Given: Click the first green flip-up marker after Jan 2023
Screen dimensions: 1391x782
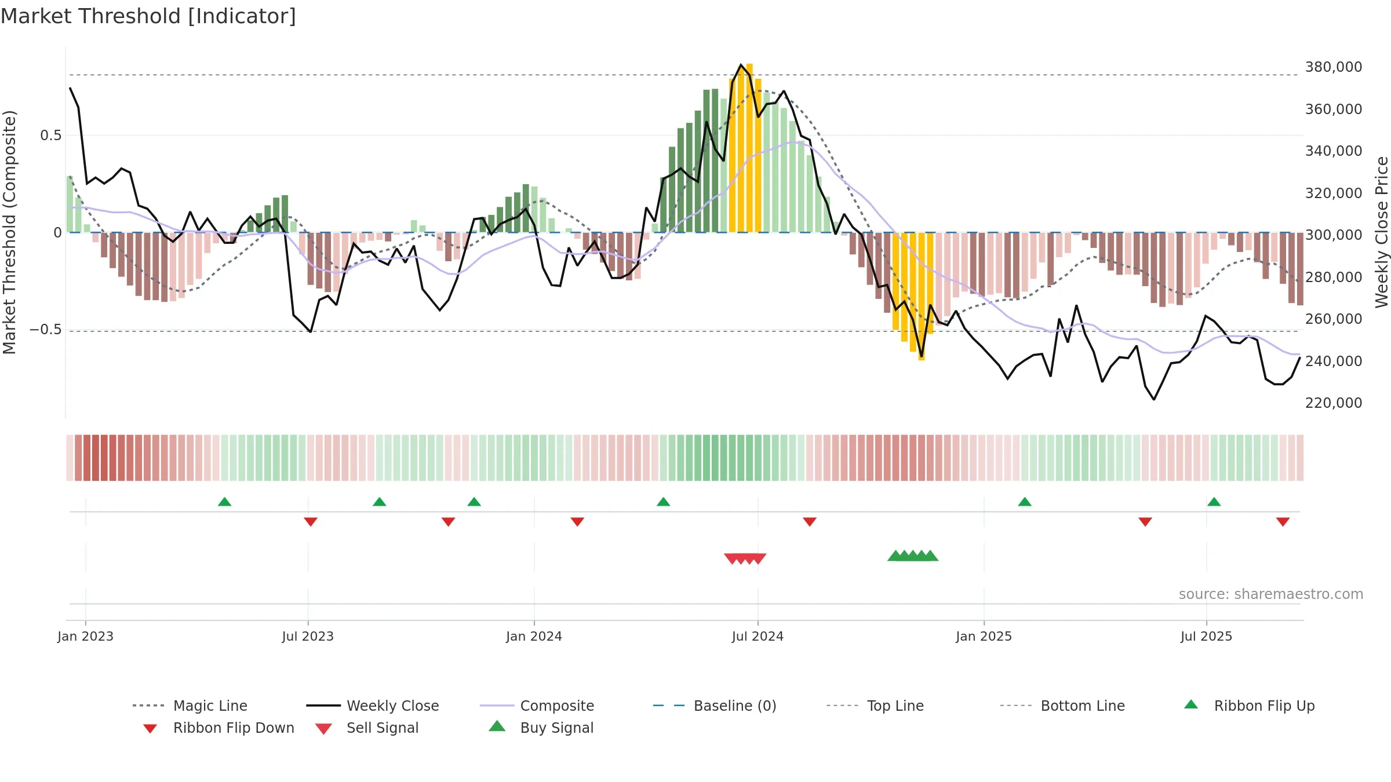Looking at the screenshot, I should (x=225, y=502).
